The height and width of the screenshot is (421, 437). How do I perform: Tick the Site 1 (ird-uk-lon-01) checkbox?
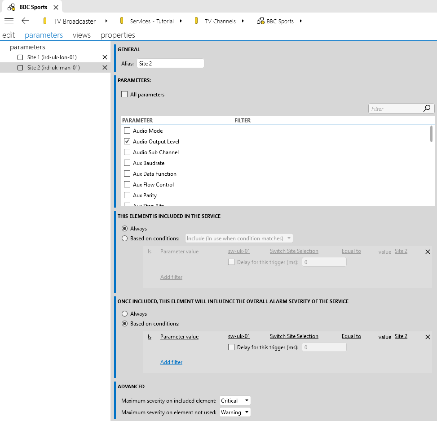point(20,57)
